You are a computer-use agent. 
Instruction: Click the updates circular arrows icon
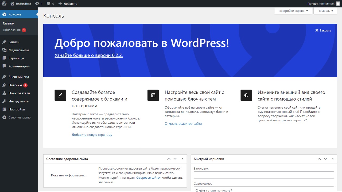pos(37,4)
